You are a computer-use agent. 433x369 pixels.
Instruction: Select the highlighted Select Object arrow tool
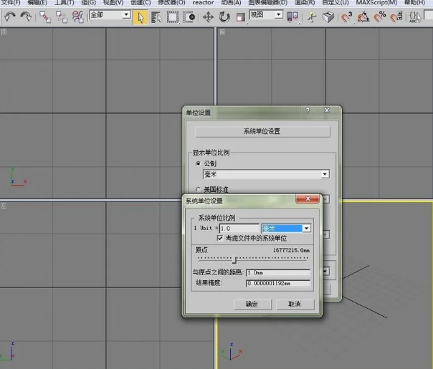tap(141, 17)
